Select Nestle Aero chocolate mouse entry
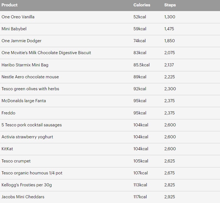Image resolution: width=220 pixels, height=203 pixels. (x=30, y=77)
